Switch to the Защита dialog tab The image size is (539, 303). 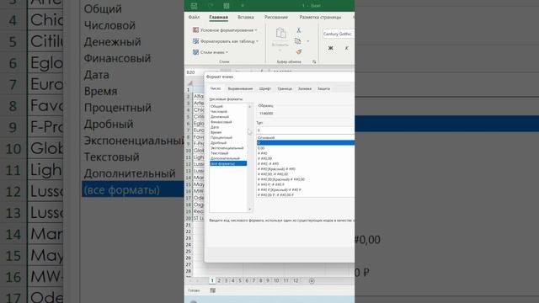point(323,88)
